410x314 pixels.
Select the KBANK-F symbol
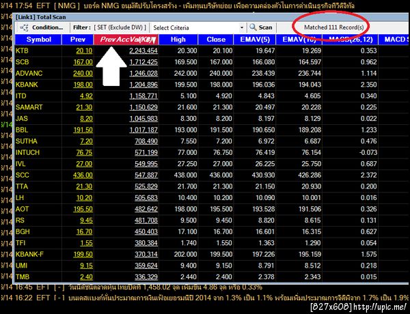click(x=29, y=255)
